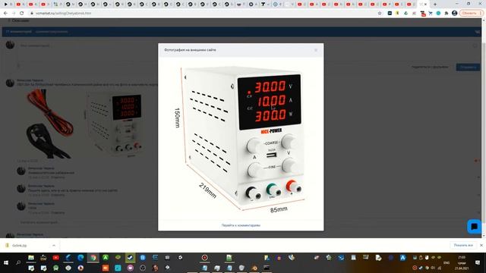This screenshot has height=273, width=486.
Task: Expand options arrow next to Golink.zip
Action: tap(54, 246)
